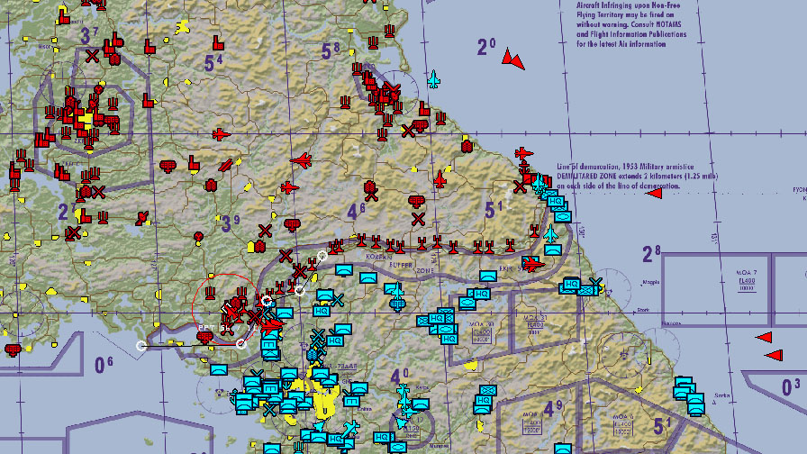Click the MOA 7 airspace label
The image size is (807, 454).
click(747, 273)
